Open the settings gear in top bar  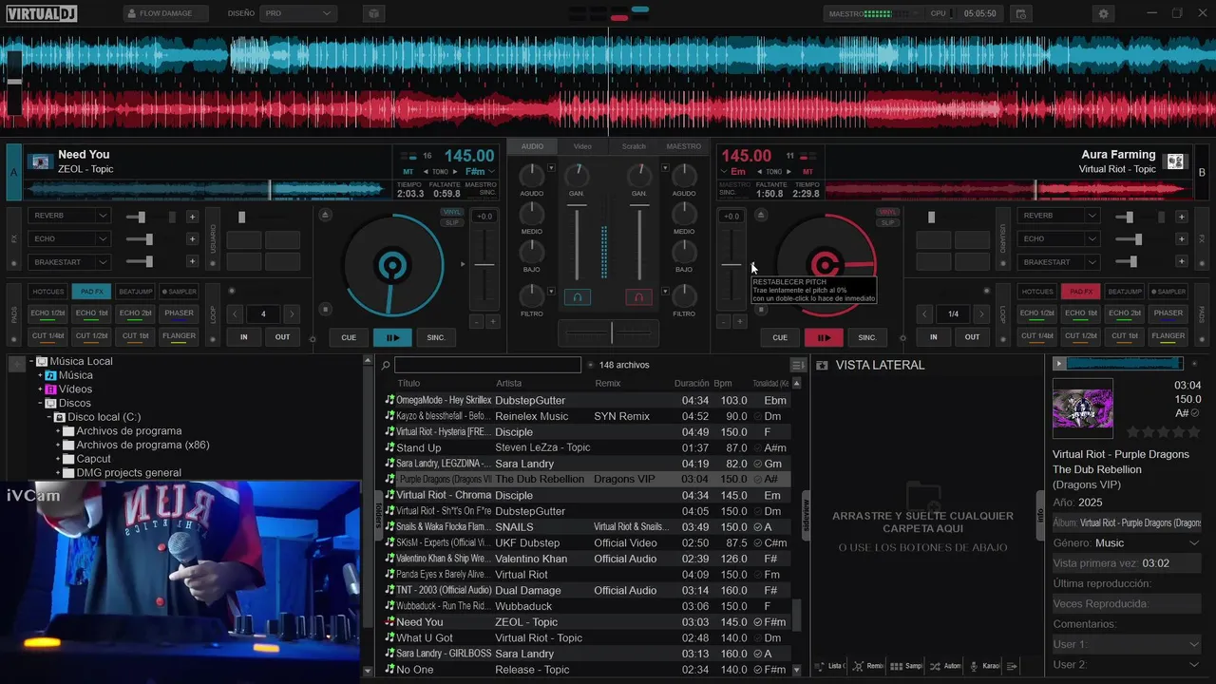[1103, 13]
